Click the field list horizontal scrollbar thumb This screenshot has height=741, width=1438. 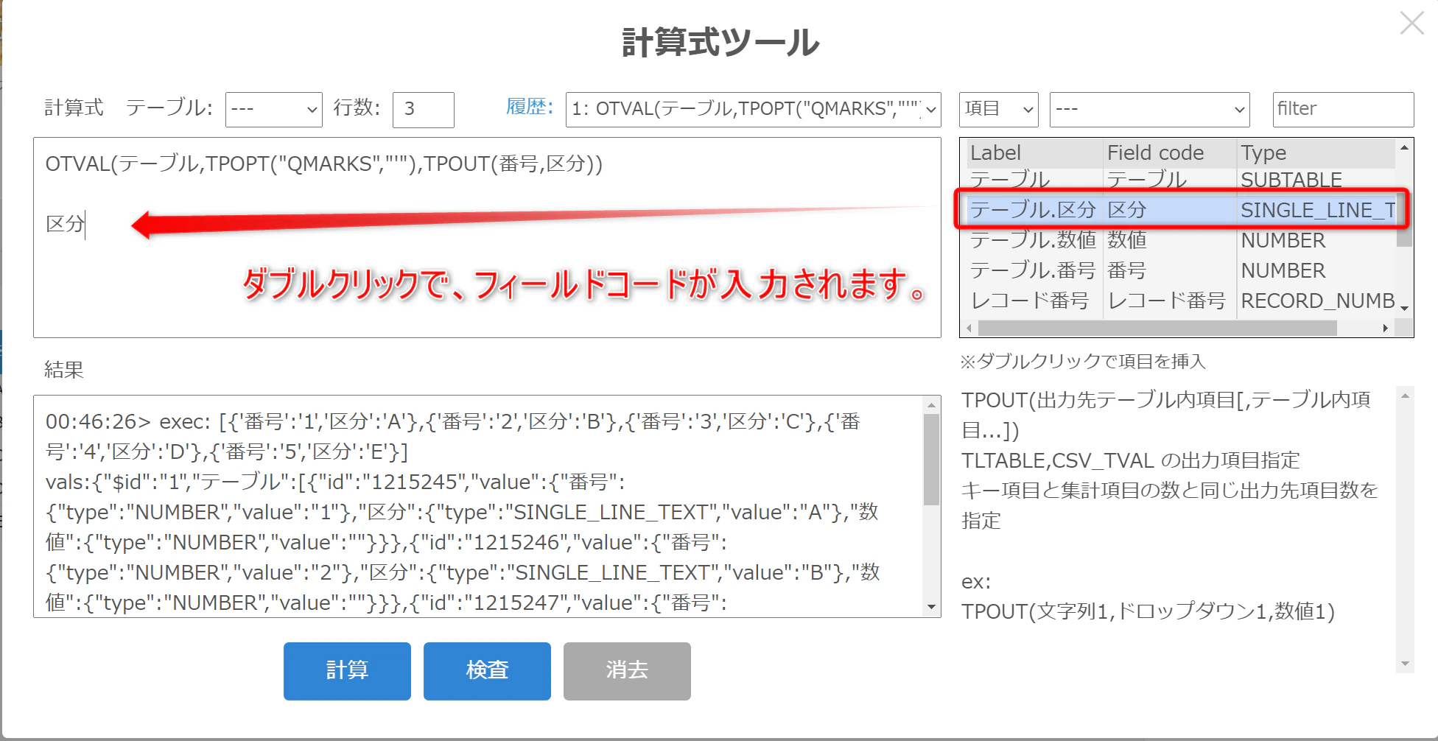1157,328
